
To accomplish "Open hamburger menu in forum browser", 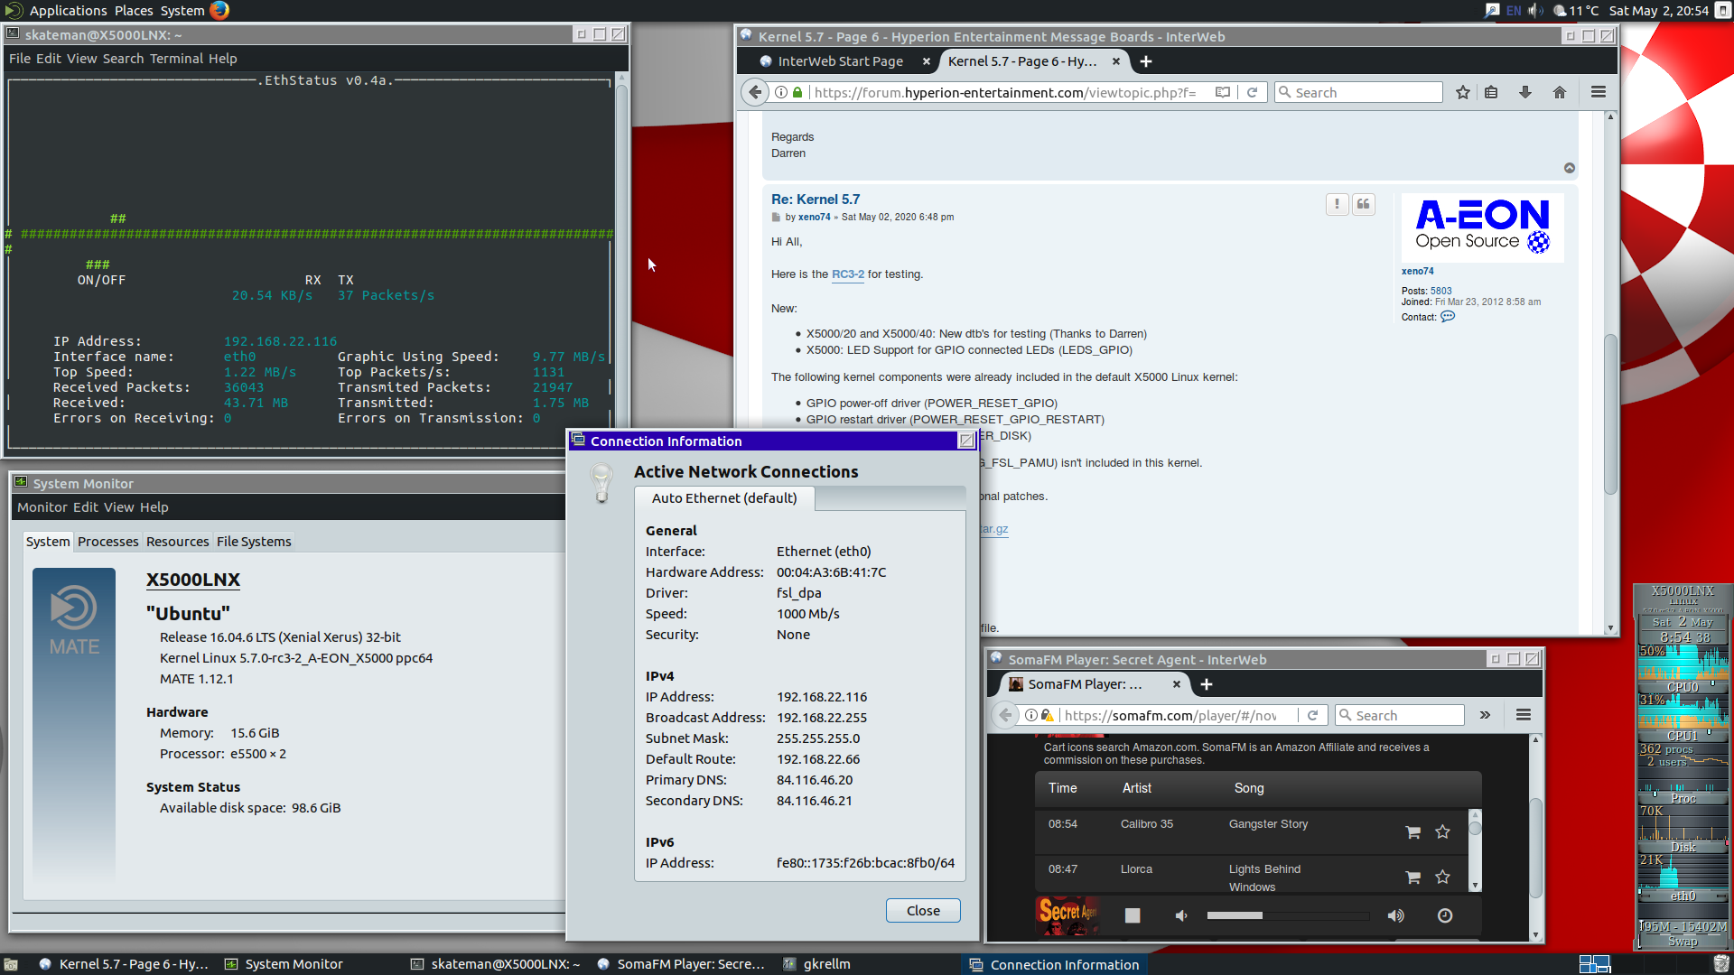I will tap(1598, 92).
